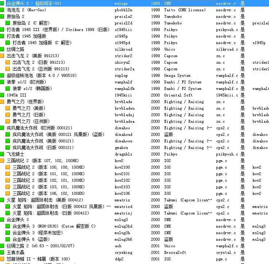
Task: Click manufacturer BrezzaSoft
Action: click(x=175, y=252)
